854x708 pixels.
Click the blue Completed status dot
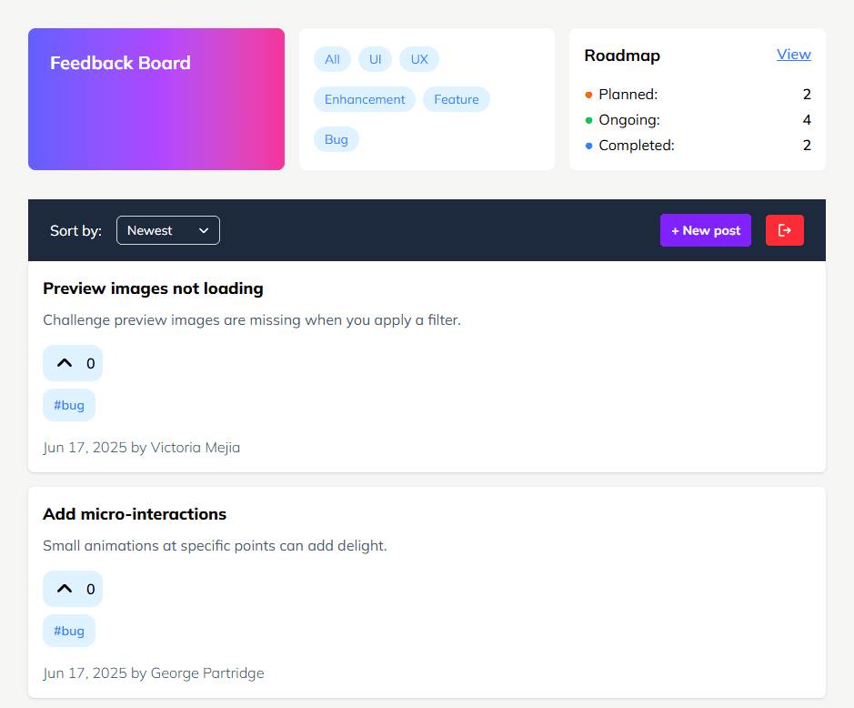[x=589, y=146]
